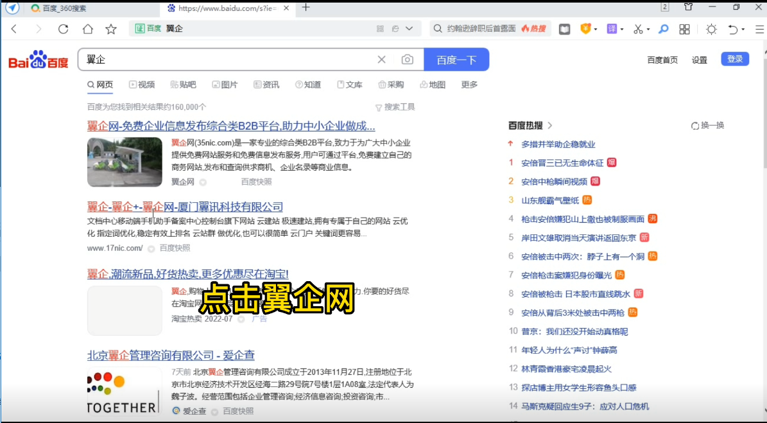Select the 采购 tab
This screenshot has height=423, width=767.
pyautogui.click(x=391, y=85)
